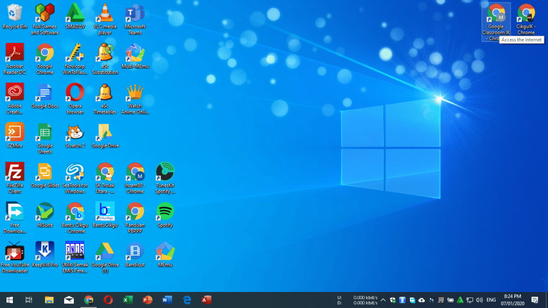Open Mail app from taskbar
This screenshot has width=548, height=308.
coord(69,300)
